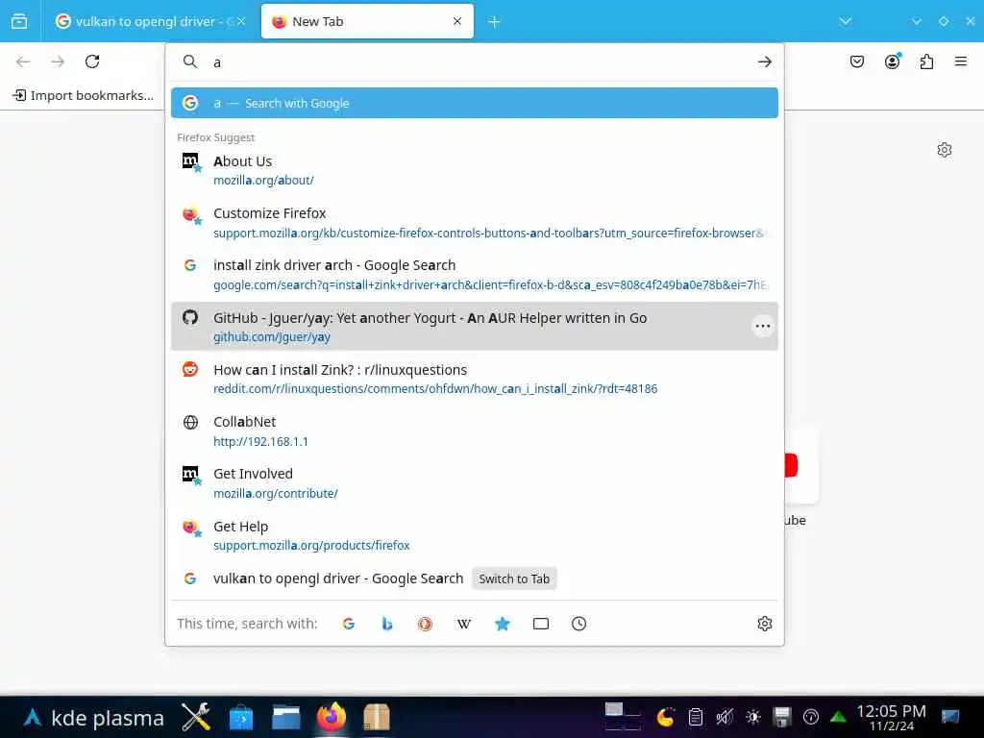The width and height of the screenshot is (984, 738).
Task: Search open tabs with tab icon
Action: click(x=540, y=624)
